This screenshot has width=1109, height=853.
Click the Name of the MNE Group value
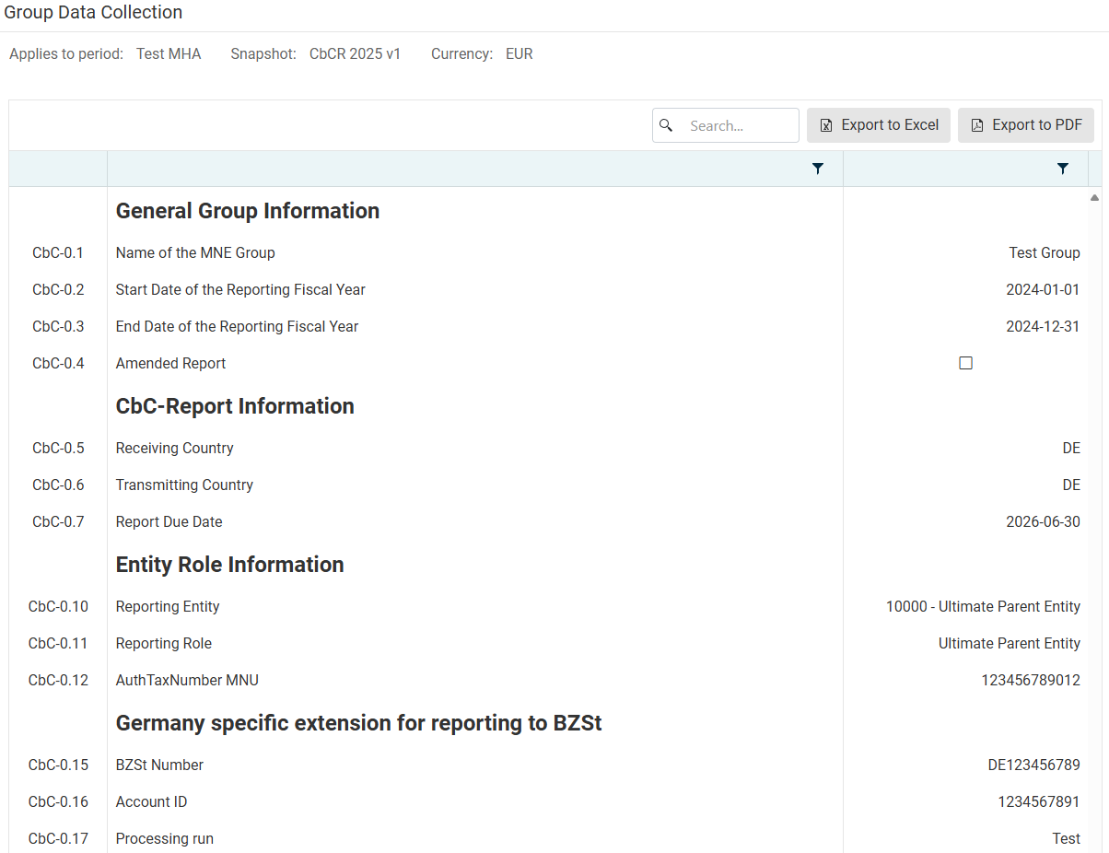[1044, 252]
